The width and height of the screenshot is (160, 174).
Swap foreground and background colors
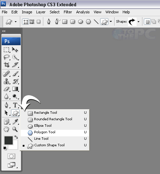coord(16,137)
